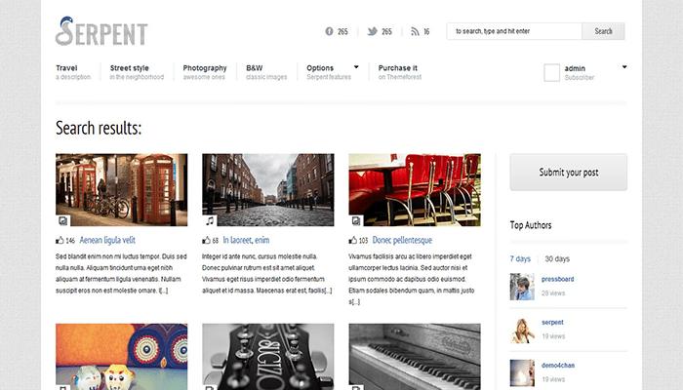Open the piano keys thumbnail
This screenshot has height=390, width=683.
tap(415, 357)
